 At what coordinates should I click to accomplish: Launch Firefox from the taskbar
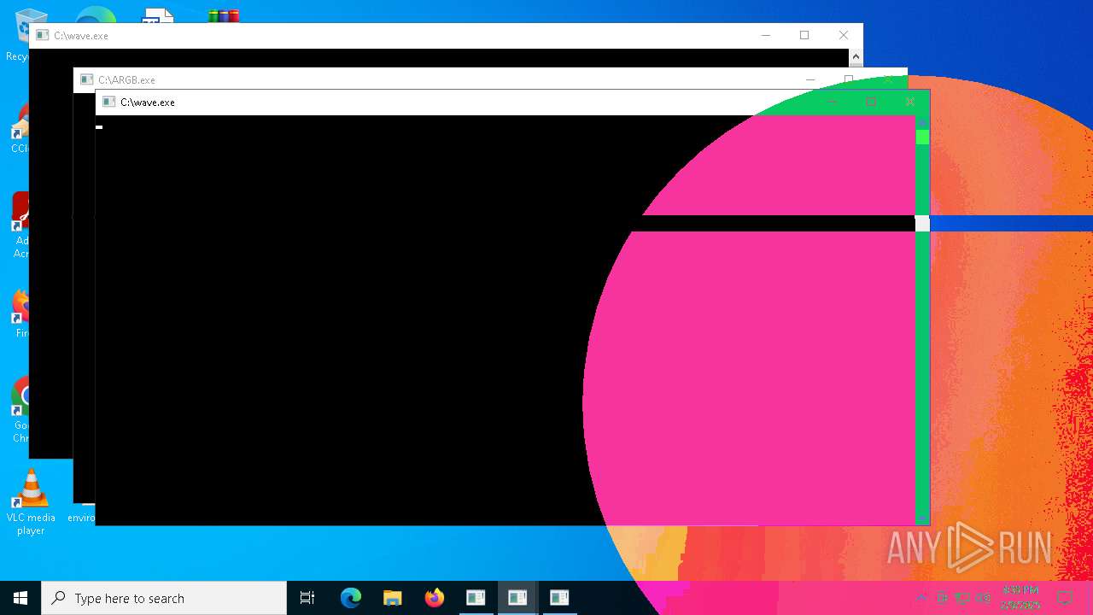434,598
